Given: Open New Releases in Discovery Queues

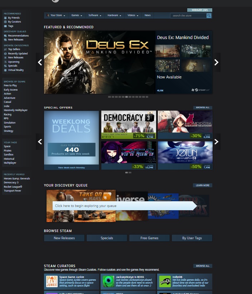Looking at the screenshot, I should point(15,39).
